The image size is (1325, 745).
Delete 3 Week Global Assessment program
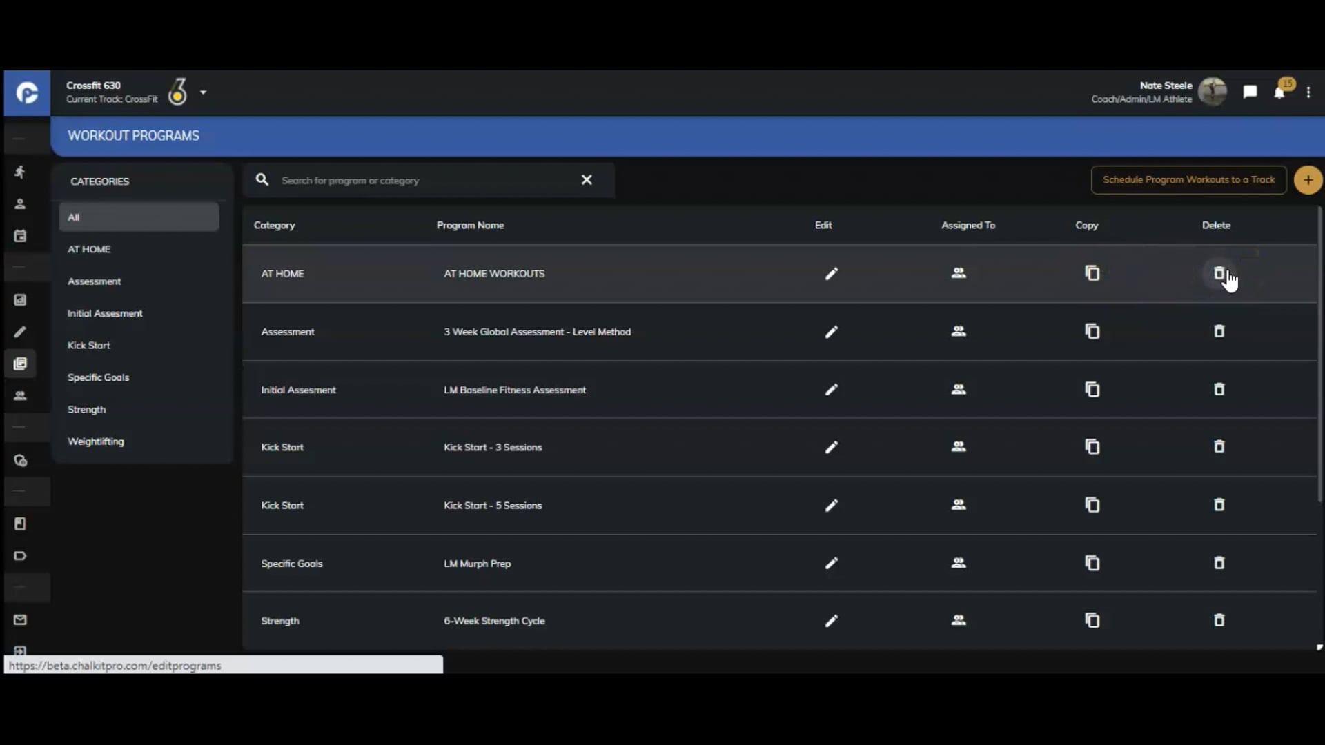tap(1219, 331)
